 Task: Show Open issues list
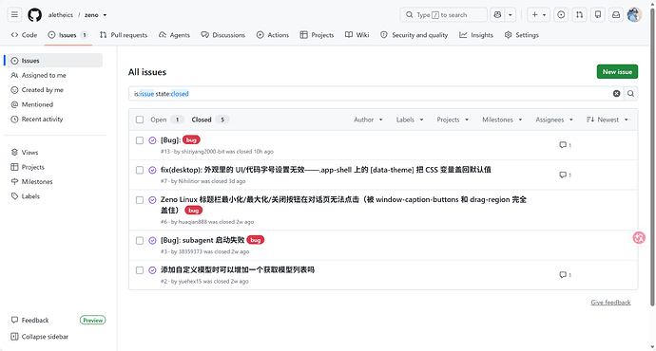click(x=166, y=120)
